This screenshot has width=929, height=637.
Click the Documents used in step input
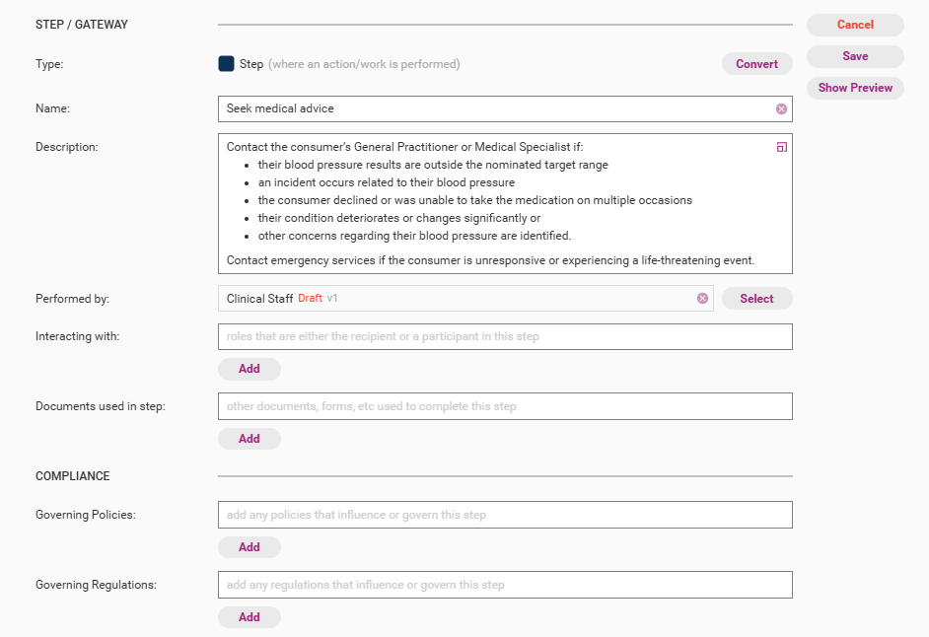click(504, 406)
